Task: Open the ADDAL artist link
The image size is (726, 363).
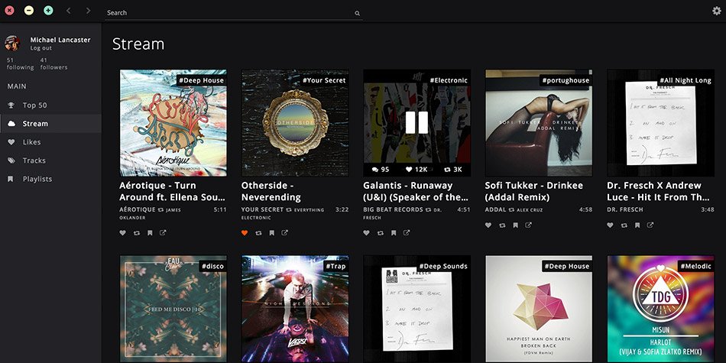Action: (x=495, y=209)
